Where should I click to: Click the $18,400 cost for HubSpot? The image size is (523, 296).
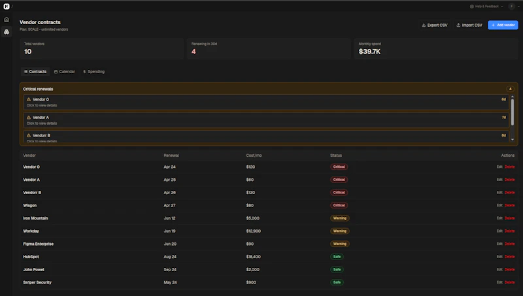click(254, 257)
